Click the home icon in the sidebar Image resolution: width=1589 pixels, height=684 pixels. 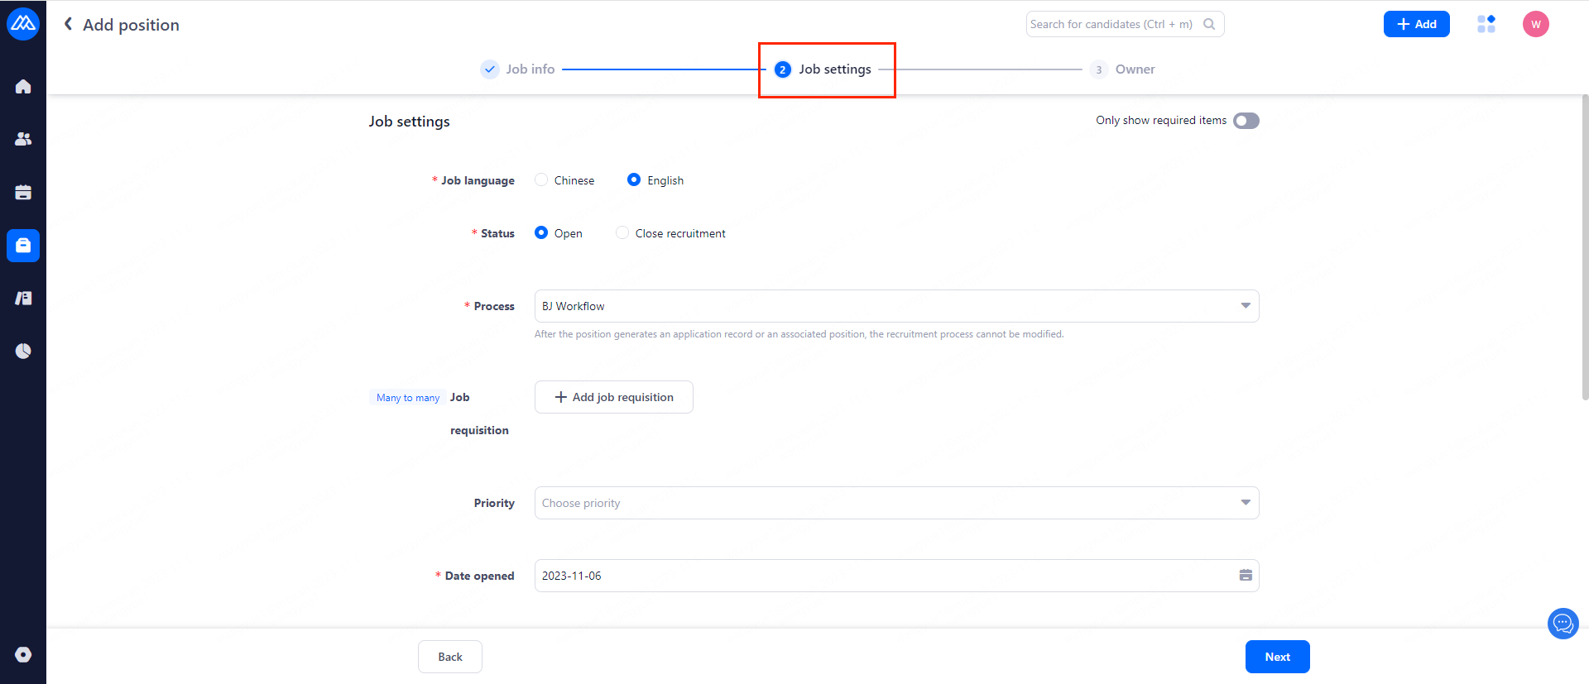23,87
